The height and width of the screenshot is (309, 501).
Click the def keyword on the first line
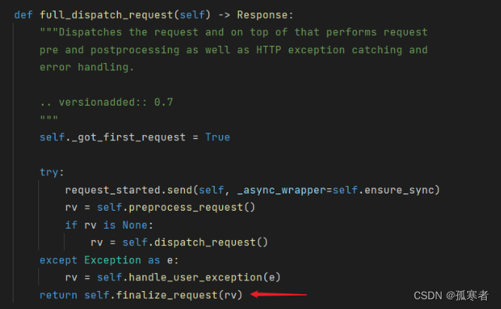coord(23,14)
